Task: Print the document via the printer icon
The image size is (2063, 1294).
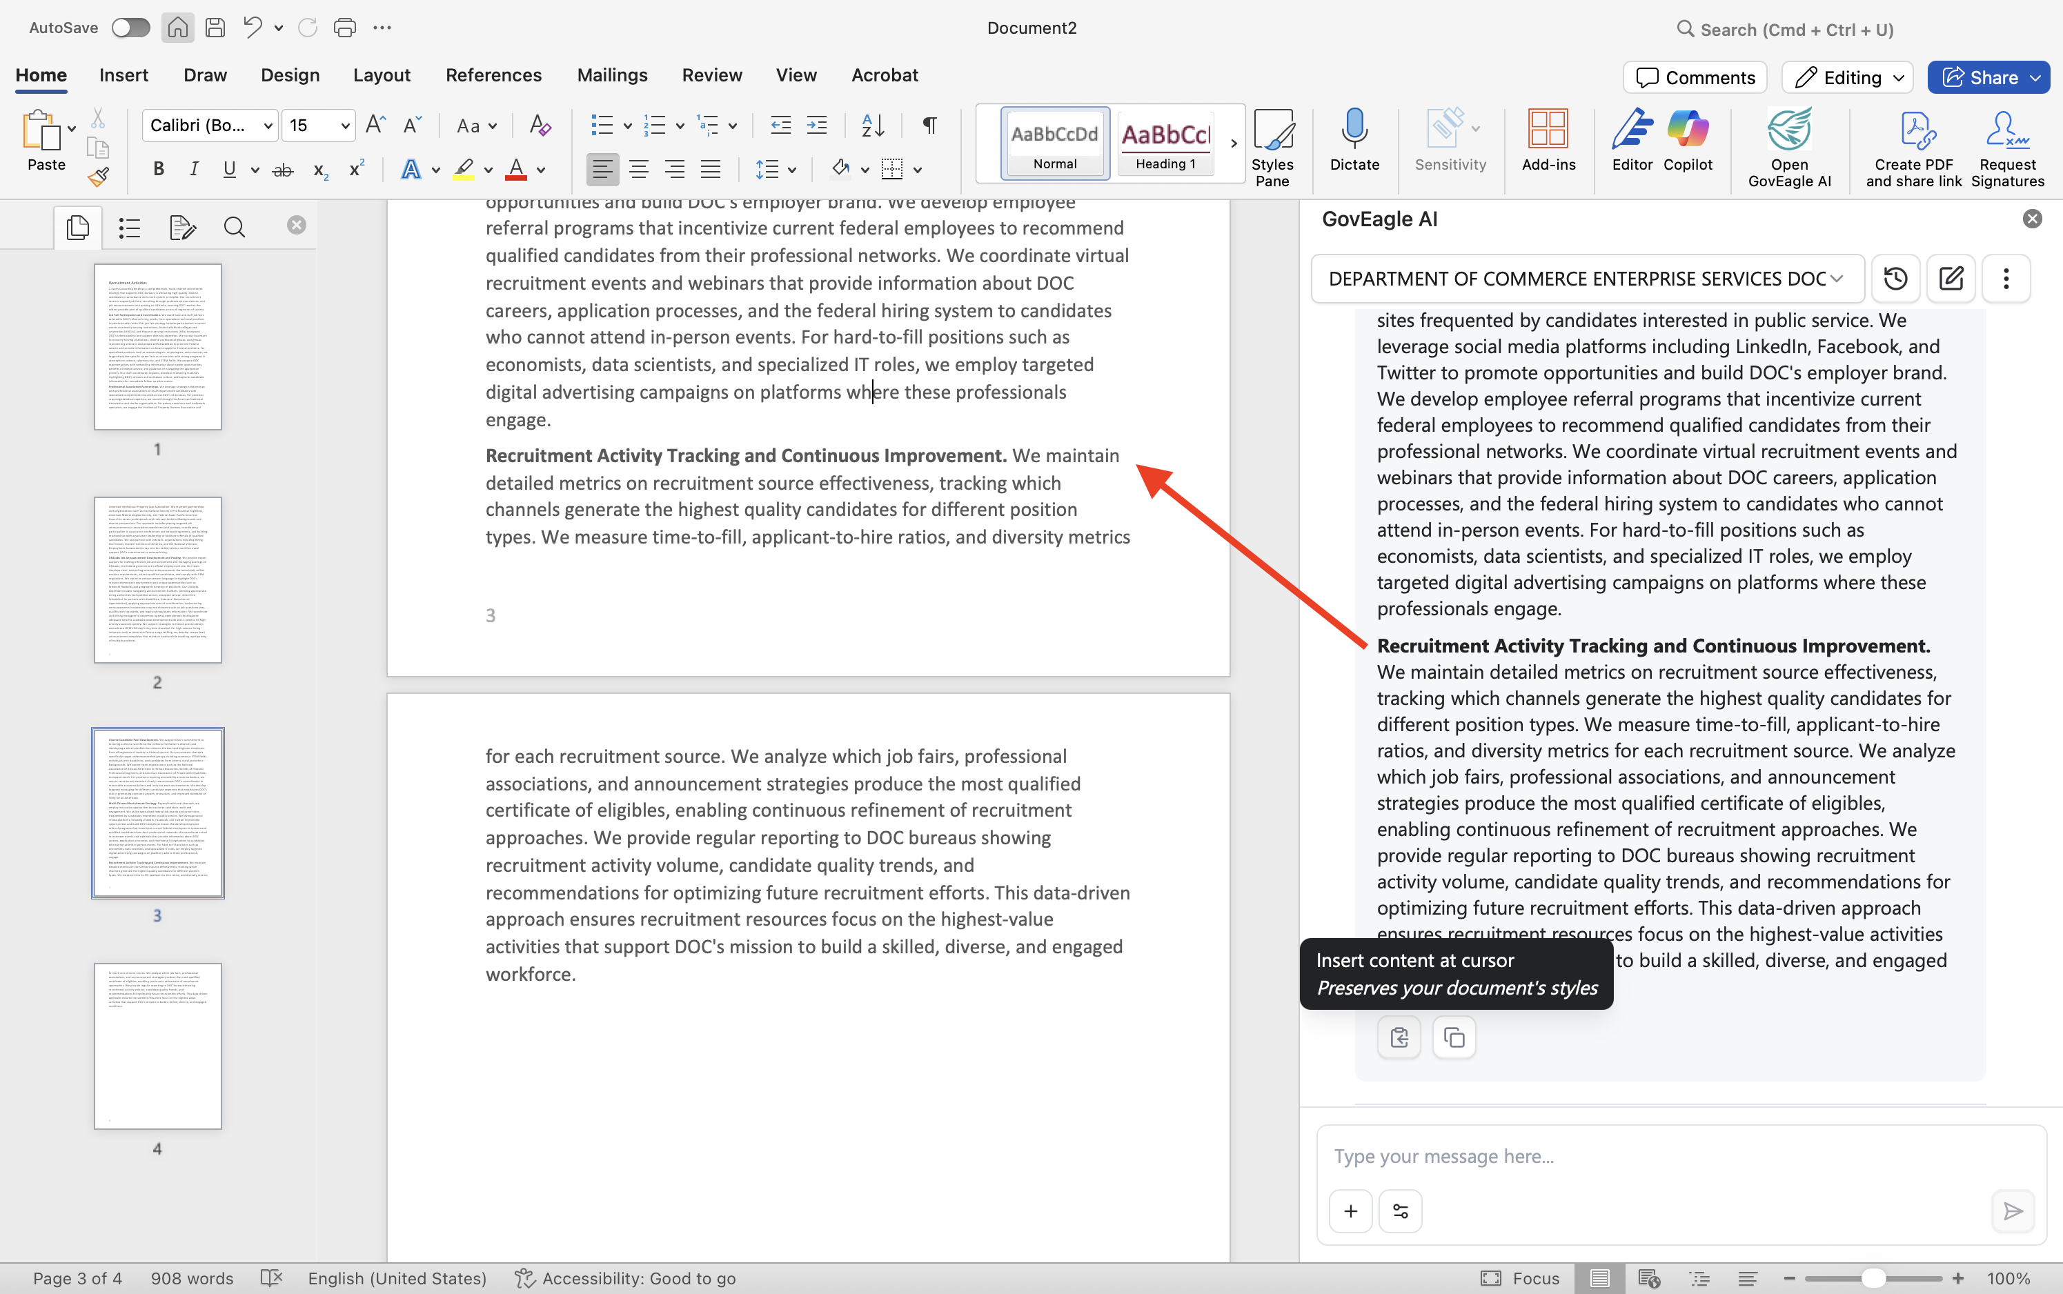Action: click(344, 28)
